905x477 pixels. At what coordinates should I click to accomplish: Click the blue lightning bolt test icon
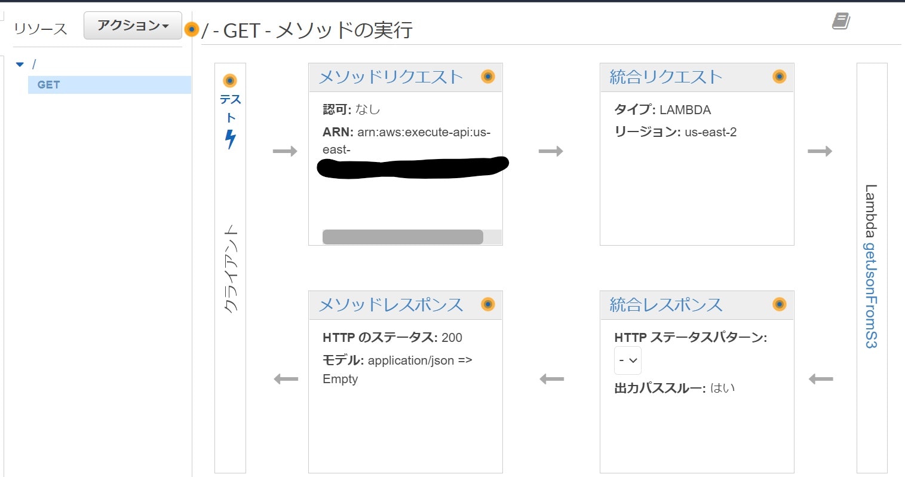[x=230, y=139]
